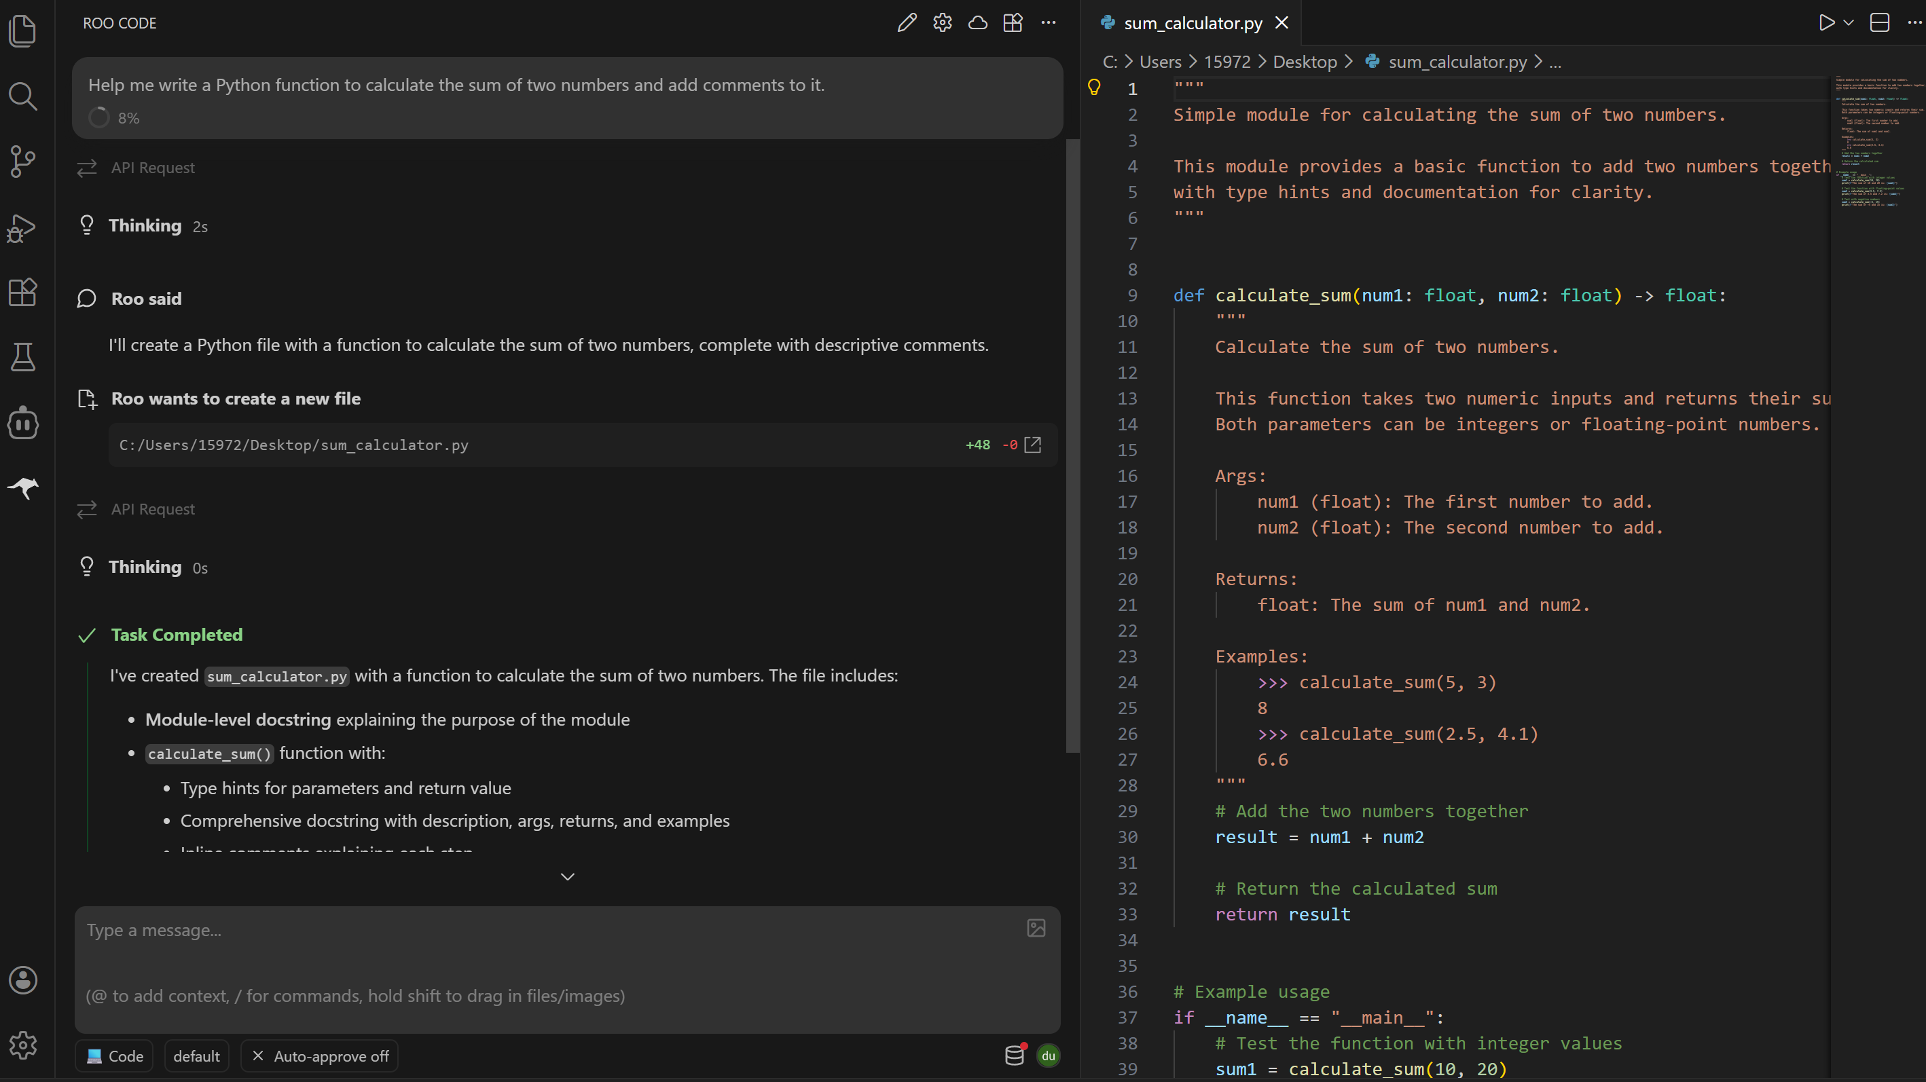Screen dimensions: 1926x1082
Task: Open the Roo cloud panel
Action: 978,23
